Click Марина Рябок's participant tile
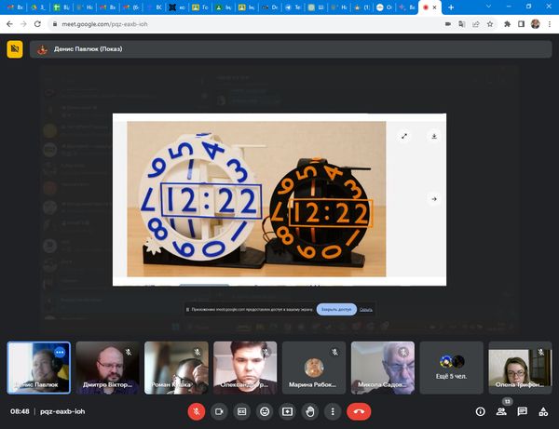 [314, 367]
